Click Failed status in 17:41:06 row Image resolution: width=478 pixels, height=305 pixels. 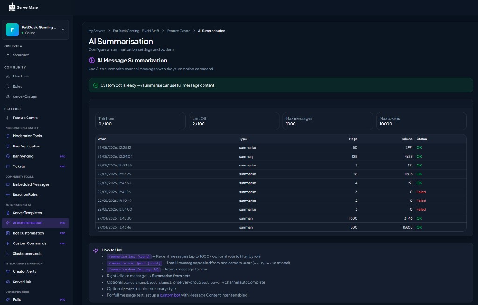click(x=421, y=192)
